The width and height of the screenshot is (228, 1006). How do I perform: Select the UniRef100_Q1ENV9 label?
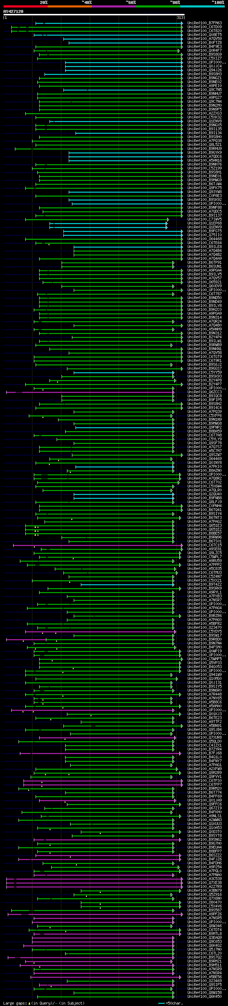204,227
